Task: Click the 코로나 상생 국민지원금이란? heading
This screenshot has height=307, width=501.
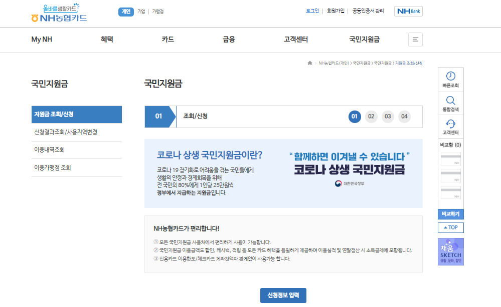Action: (209, 155)
